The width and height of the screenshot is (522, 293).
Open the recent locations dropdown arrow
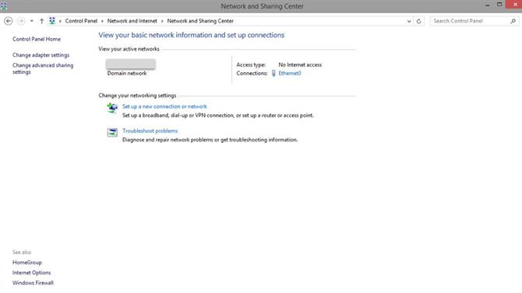click(32, 21)
